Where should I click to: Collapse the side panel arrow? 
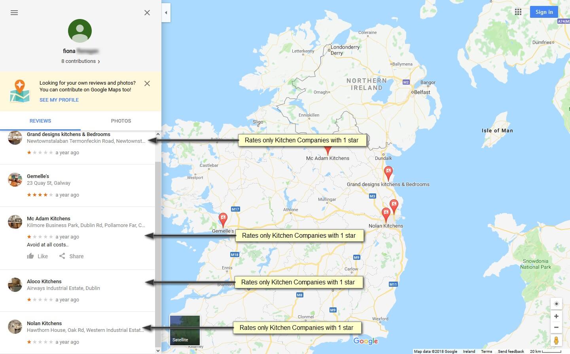(x=166, y=13)
